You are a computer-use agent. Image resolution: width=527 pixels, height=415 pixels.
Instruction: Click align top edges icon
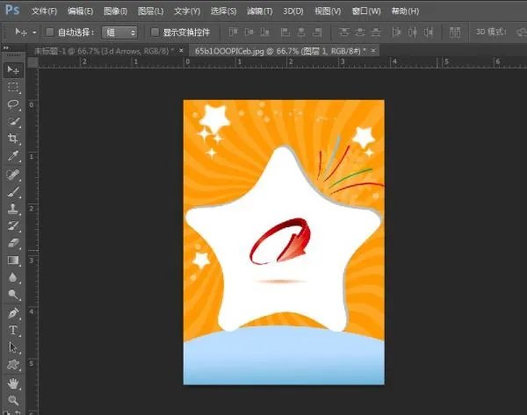click(233, 32)
